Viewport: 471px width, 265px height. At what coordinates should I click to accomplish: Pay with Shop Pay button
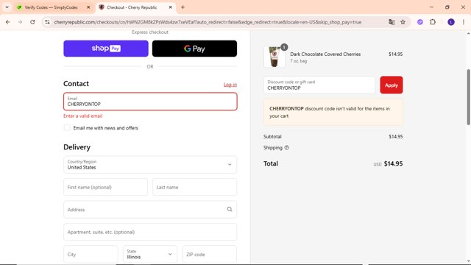click(106, 49)
